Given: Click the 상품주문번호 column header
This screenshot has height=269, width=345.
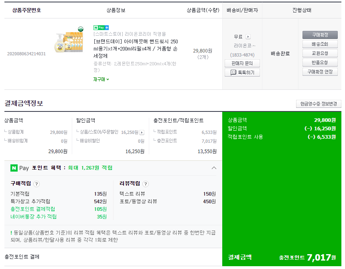Looking at the screenshot, I should coord(26,10).
